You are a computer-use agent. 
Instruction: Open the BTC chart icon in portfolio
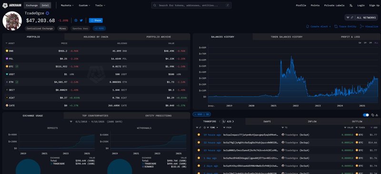17,66
